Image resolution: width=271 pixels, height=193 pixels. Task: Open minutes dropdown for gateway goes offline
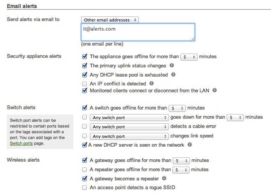click(x=181, y=161)
